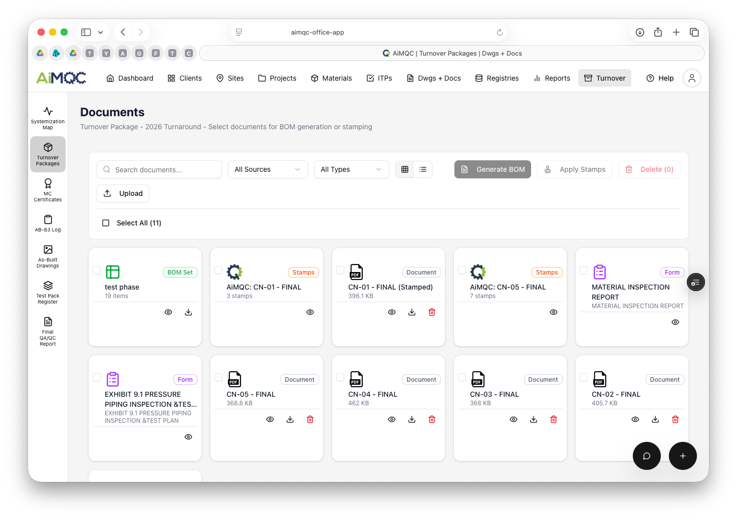737x519 pixels.
Task: Select the test phase BOM Set checkbox
Action: [97, 270]
